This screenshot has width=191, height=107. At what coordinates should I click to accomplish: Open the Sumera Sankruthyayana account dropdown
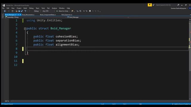[x=179, y=8]
